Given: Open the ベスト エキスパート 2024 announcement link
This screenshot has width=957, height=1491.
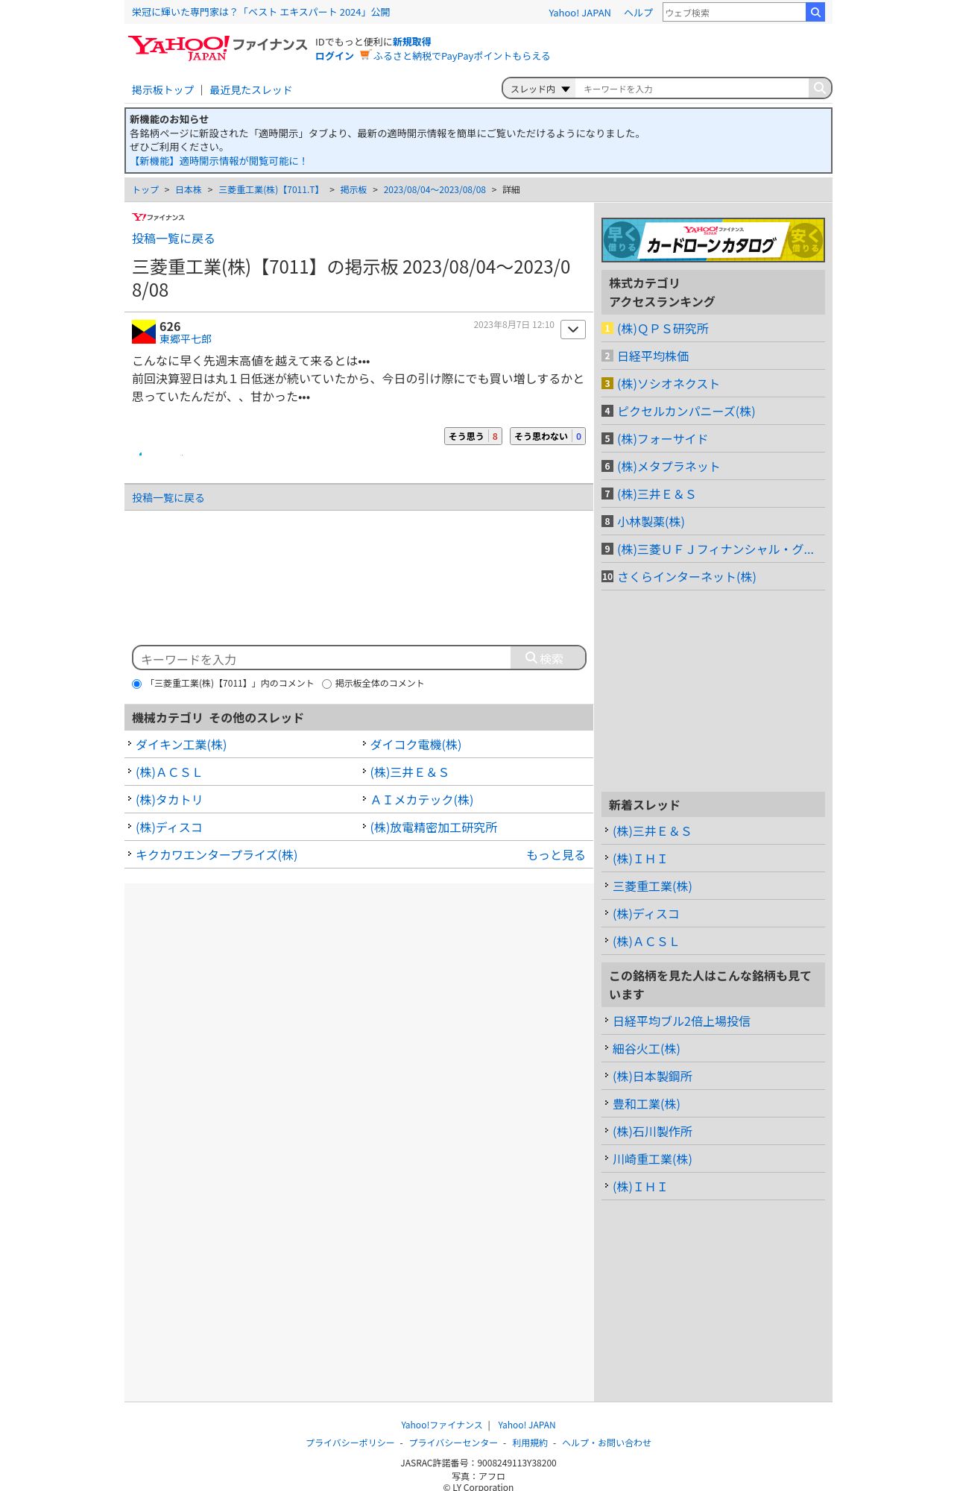Looking at the screenshot, I should (261, 12).
